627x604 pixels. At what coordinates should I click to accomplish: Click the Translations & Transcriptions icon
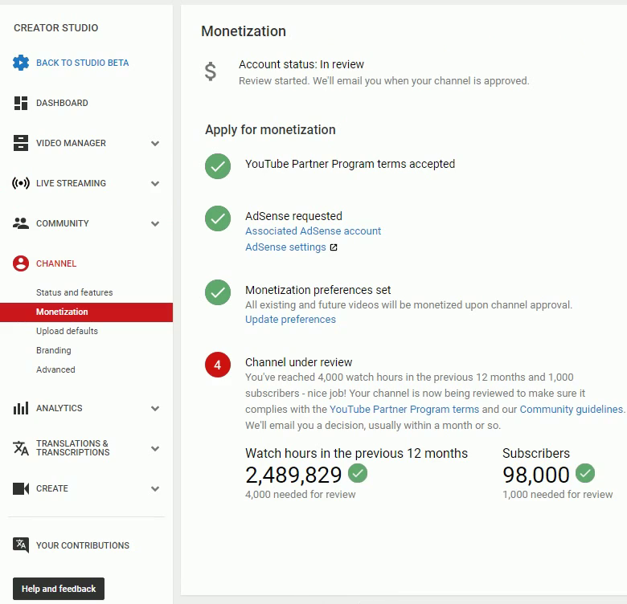point(21,448)
